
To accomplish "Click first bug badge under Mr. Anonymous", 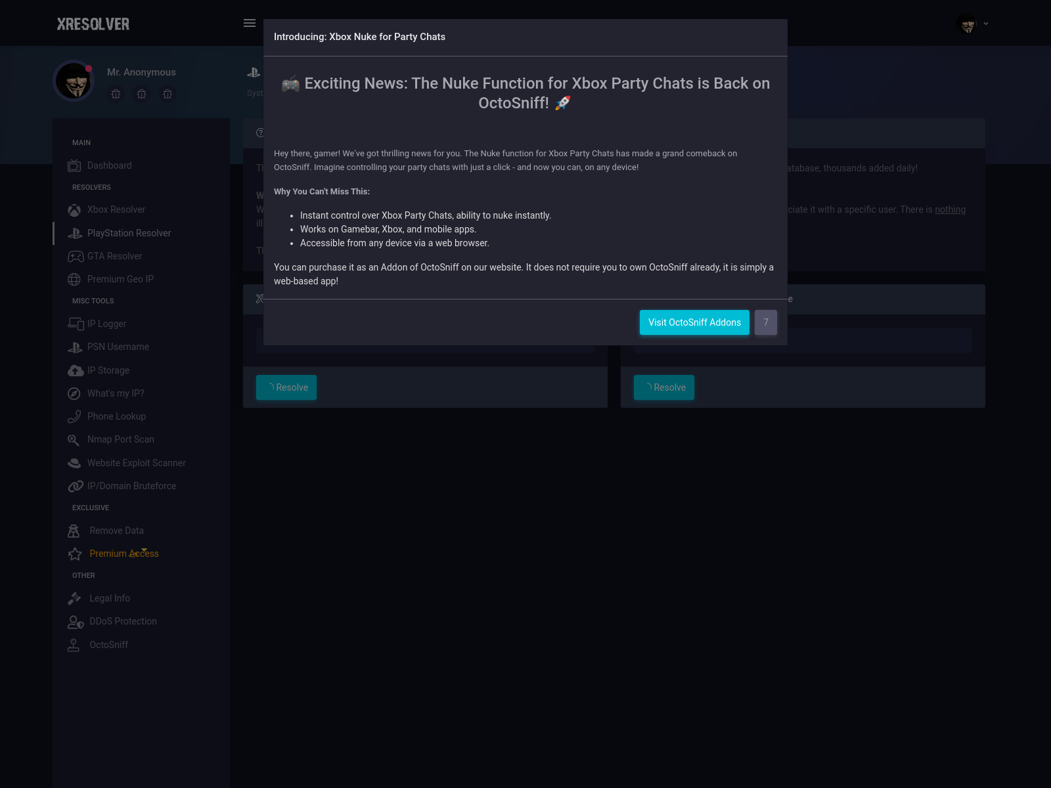I will [x=116, y=94].
